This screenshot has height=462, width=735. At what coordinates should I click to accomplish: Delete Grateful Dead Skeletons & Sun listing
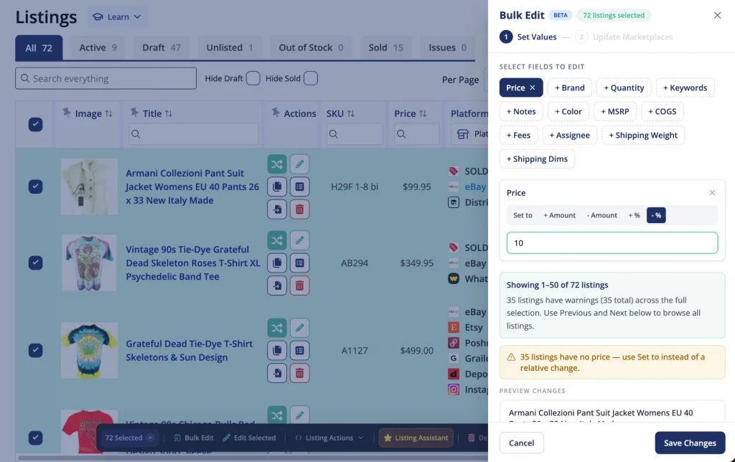pos(299,373)
